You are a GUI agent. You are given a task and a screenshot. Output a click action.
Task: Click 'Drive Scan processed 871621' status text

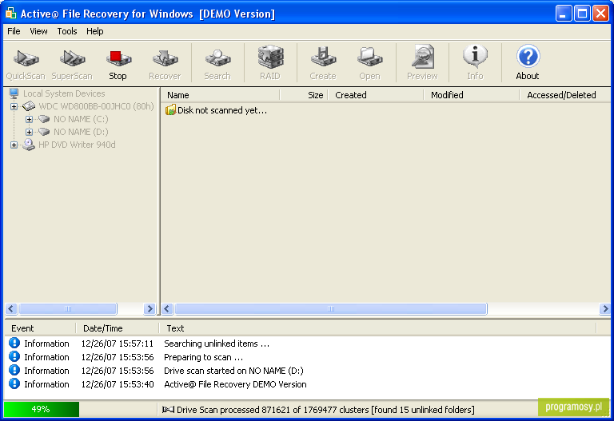325,410
